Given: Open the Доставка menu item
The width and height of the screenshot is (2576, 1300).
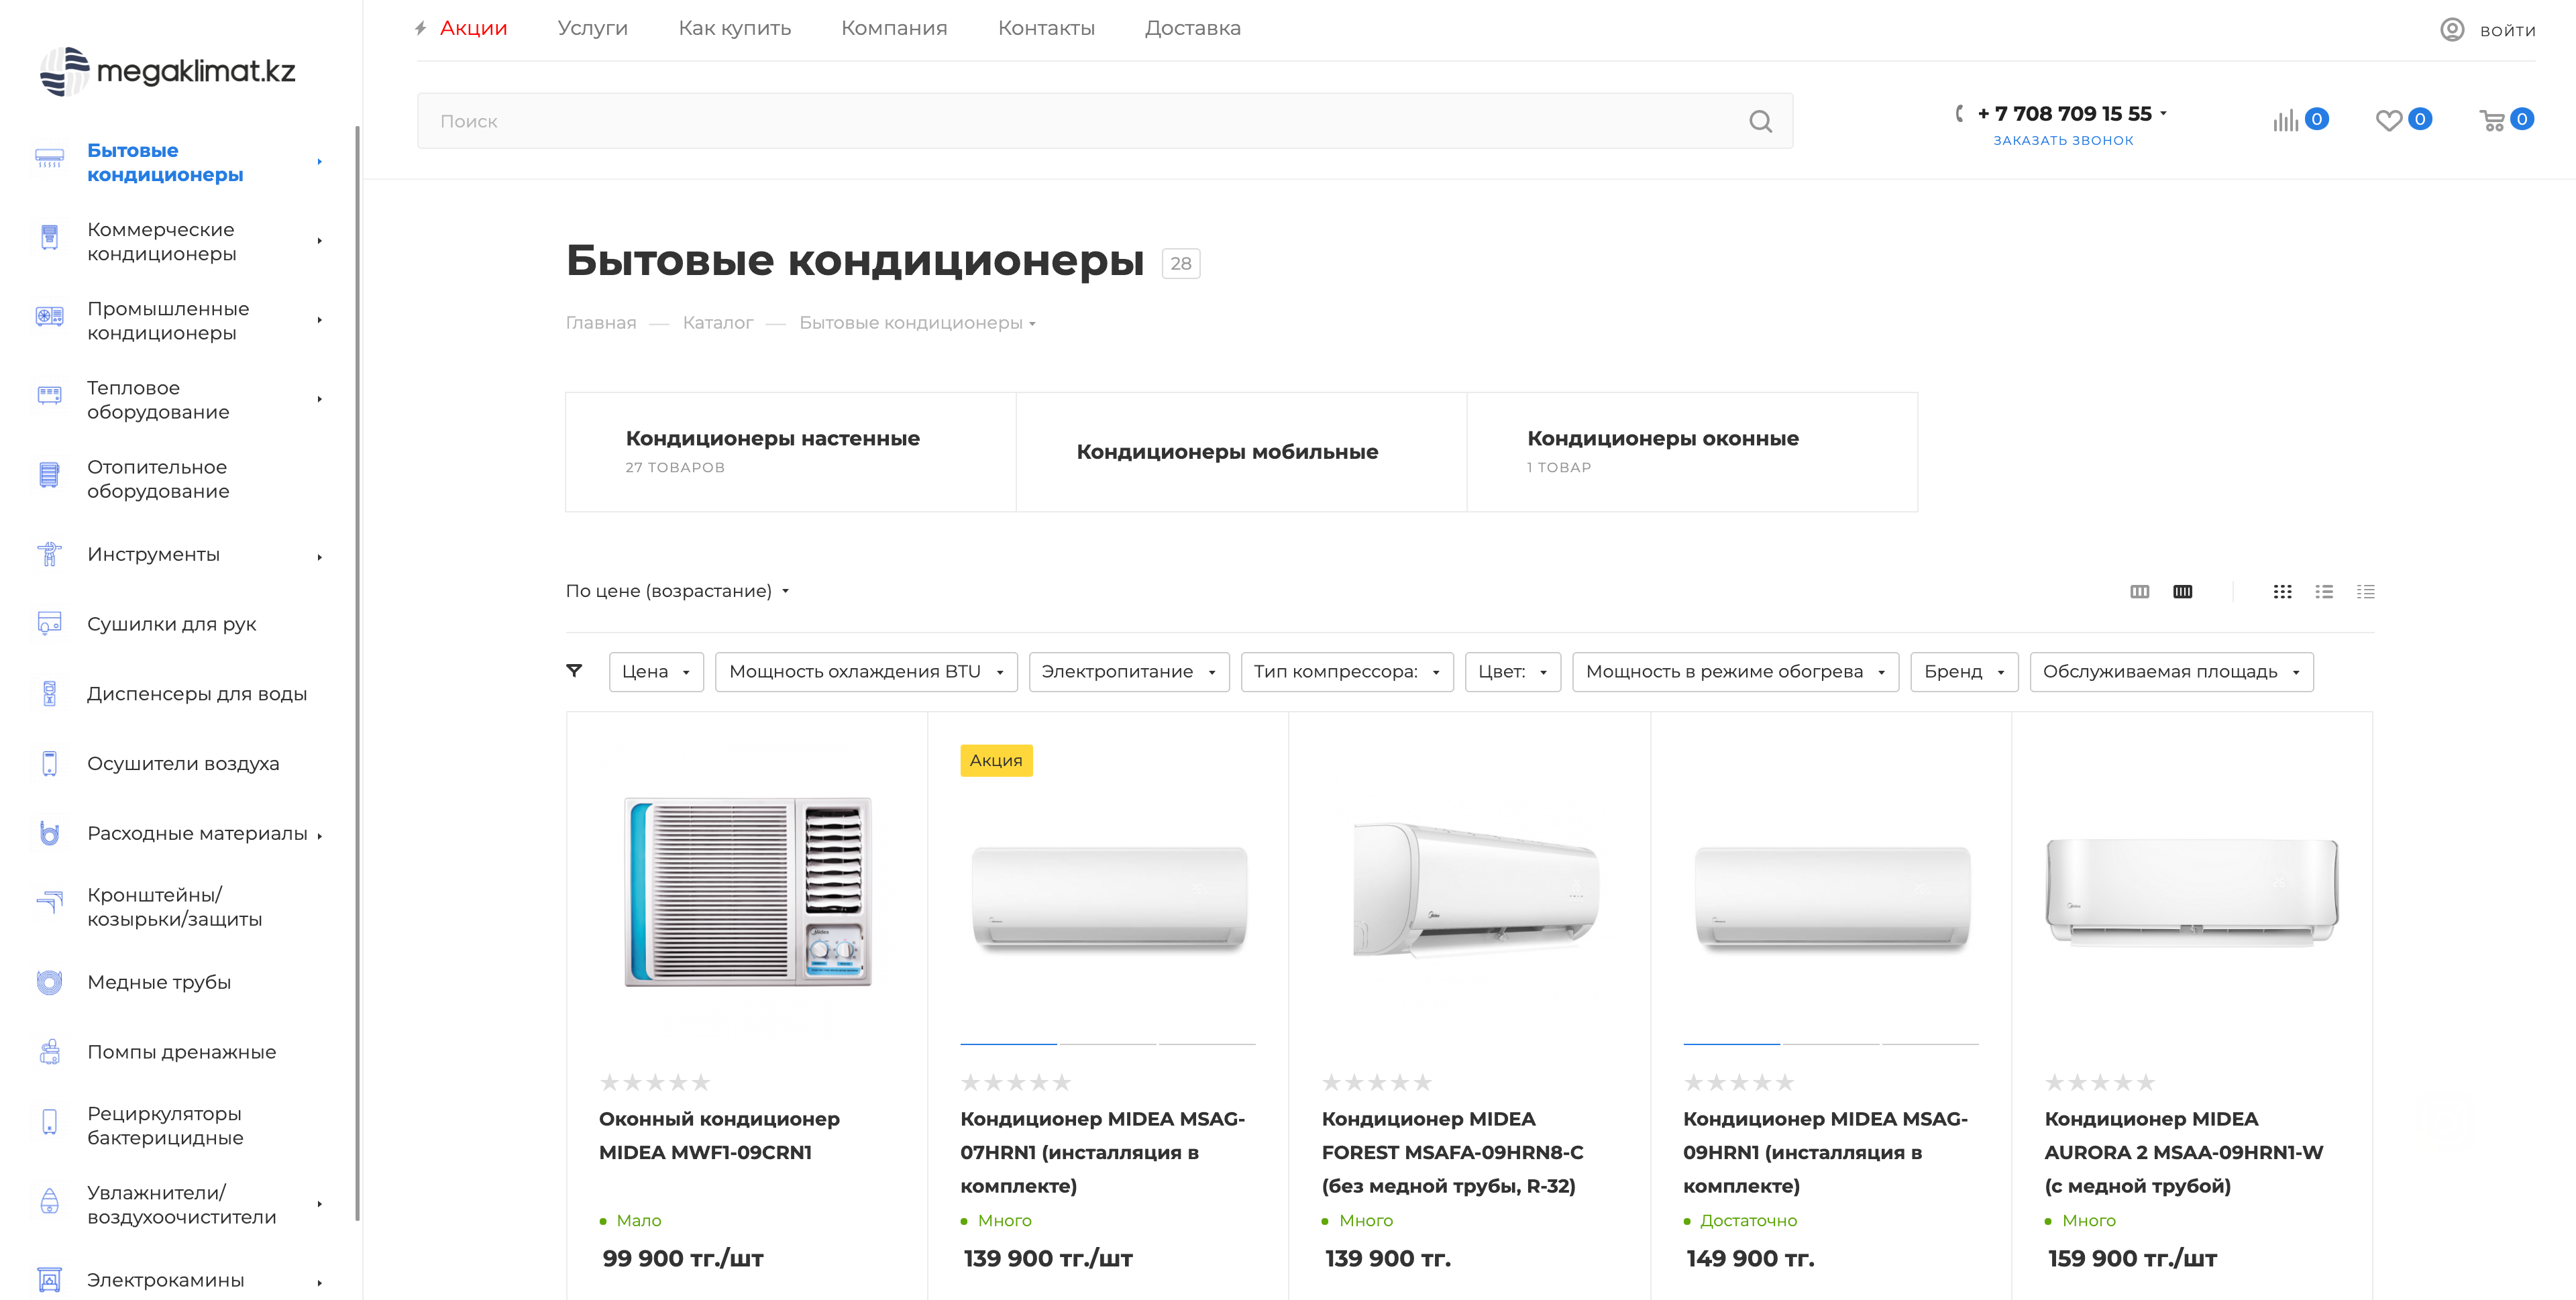Looking at the screenshot, I should 1192,28.
